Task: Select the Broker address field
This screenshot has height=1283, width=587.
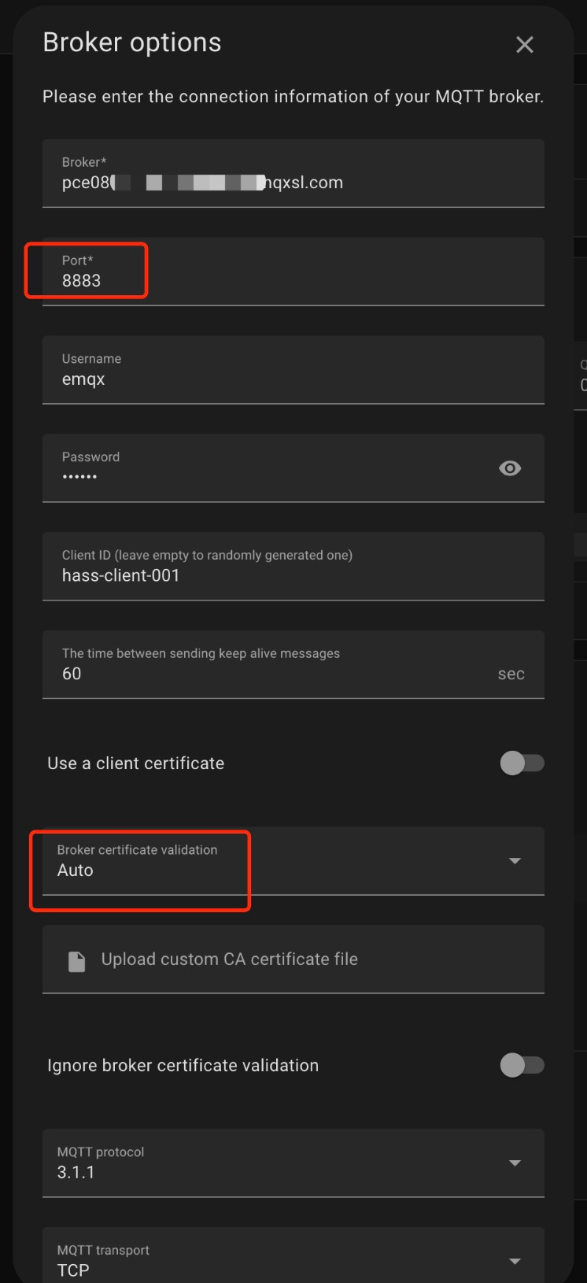Action: [x=293, y=182]
